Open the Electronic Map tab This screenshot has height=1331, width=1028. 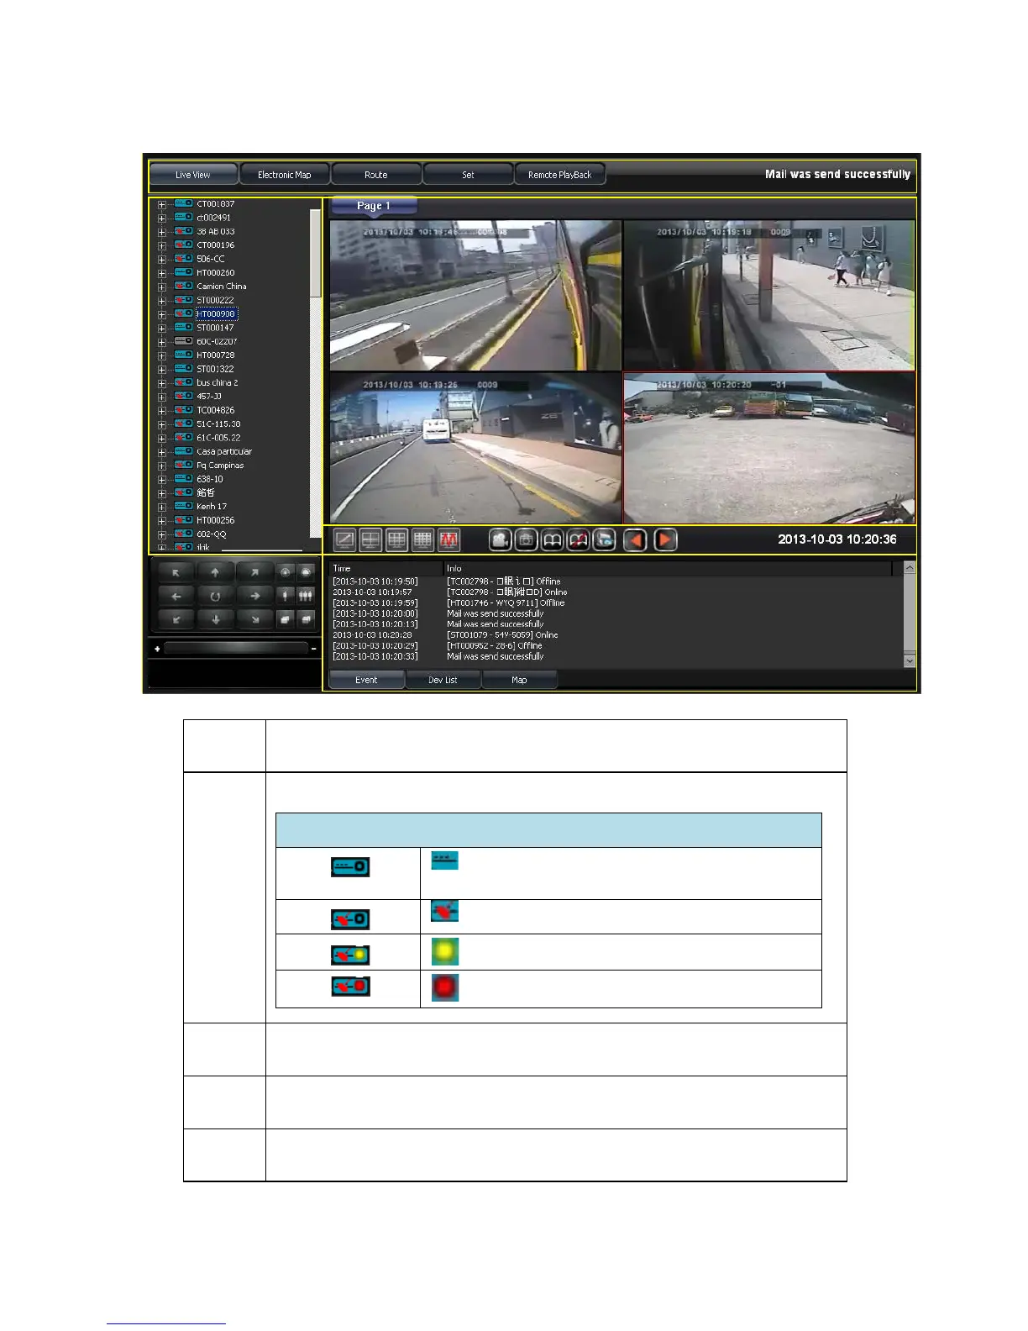pos(284,175)
